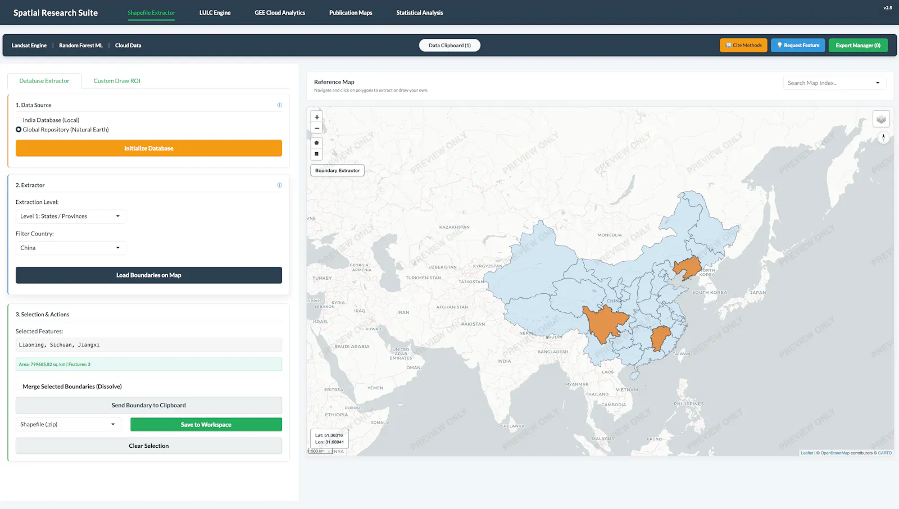
Task: Open the Filter Country dropdown
Action: 71,248
